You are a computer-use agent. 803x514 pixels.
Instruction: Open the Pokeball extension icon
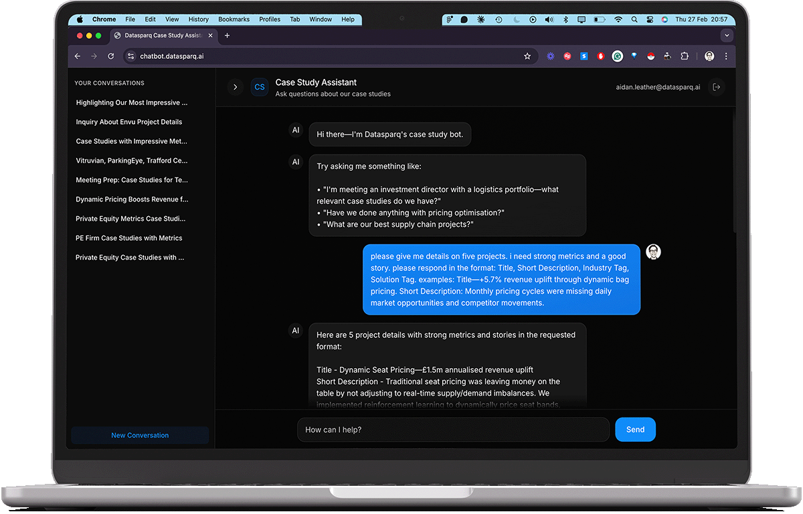click(x=650, y=56)
